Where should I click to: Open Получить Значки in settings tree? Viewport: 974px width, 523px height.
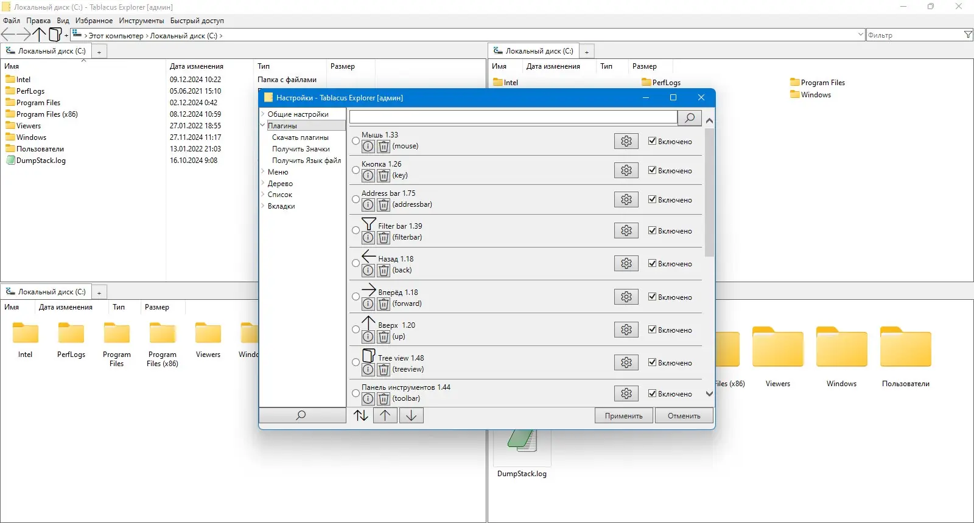click(x=301, y=149)
